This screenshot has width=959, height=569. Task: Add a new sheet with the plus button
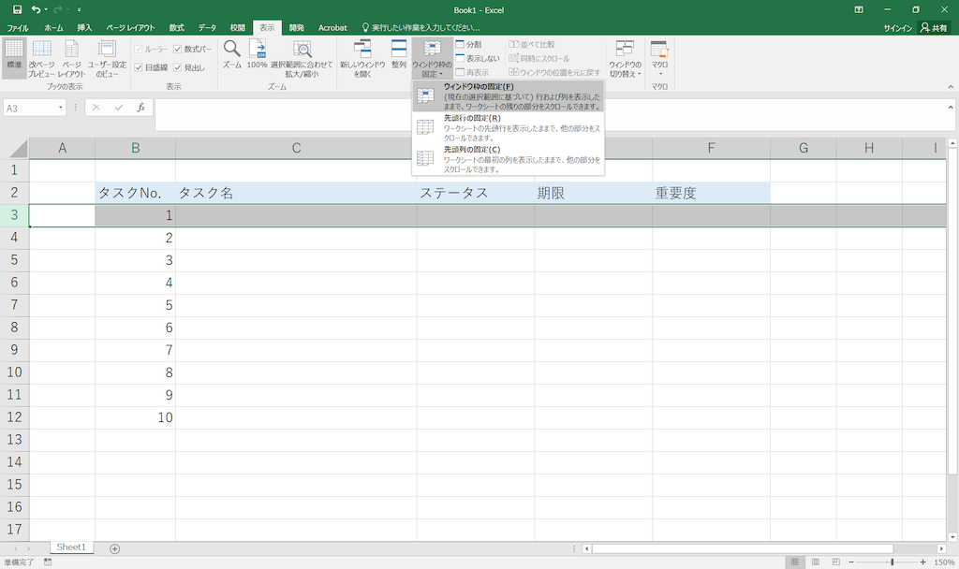[x=114, y=548]
